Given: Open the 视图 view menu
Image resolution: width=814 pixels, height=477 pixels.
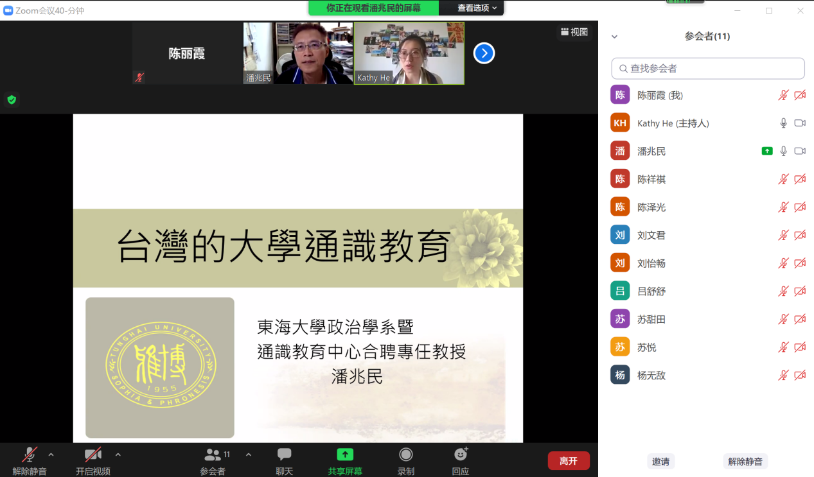Looking at the screenshot, I should pos(574,32).
